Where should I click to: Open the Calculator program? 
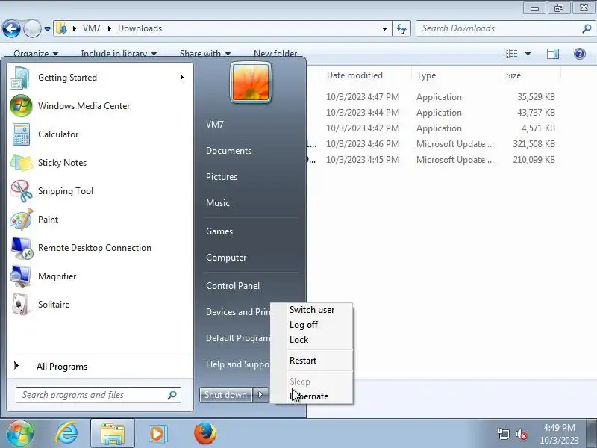click(99, 134)
